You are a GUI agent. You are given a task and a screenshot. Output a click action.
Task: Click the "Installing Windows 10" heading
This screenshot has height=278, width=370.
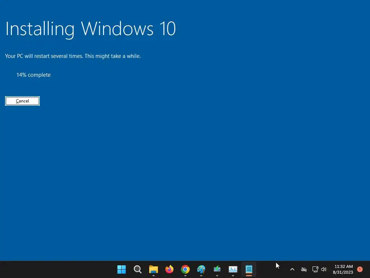[90, 29]
